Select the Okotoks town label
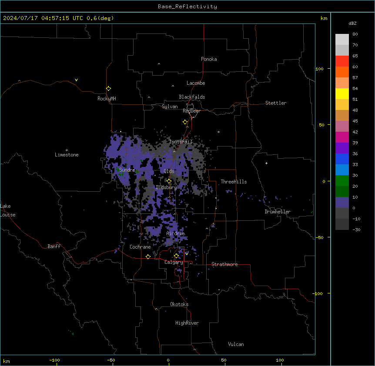 179,304
